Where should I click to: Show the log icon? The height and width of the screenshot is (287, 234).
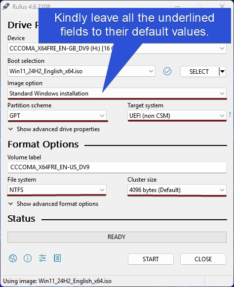(57, 258)
